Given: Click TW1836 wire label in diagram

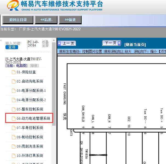Looking at the screenshot, I should pos(87,154).
